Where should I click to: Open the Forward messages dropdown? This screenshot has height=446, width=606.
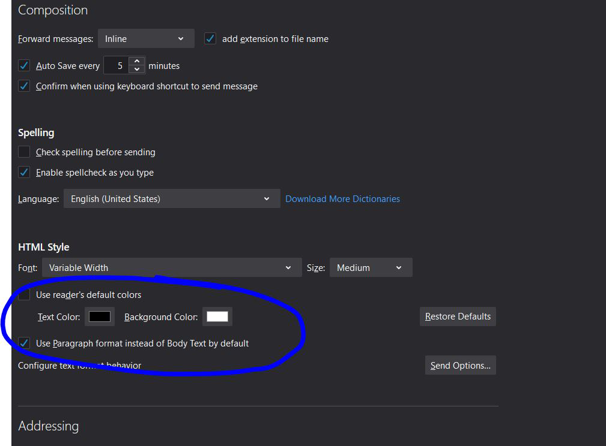point(146,38)
